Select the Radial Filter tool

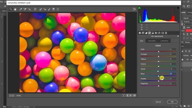tap(58, 9)
